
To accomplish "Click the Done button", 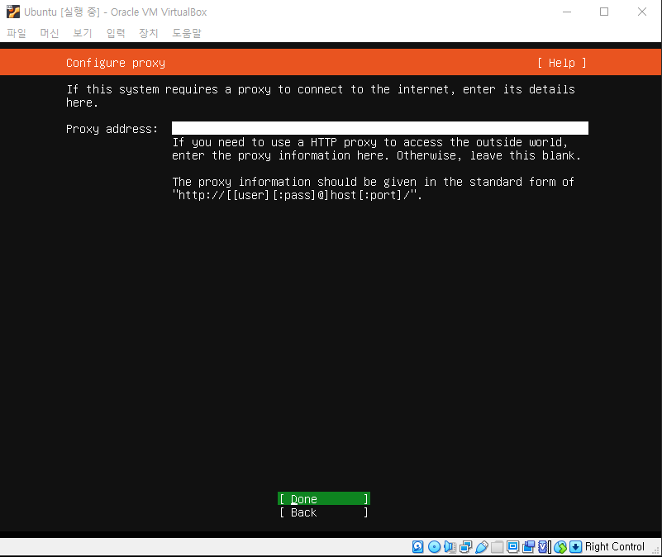I will click(x=324, y=498).
